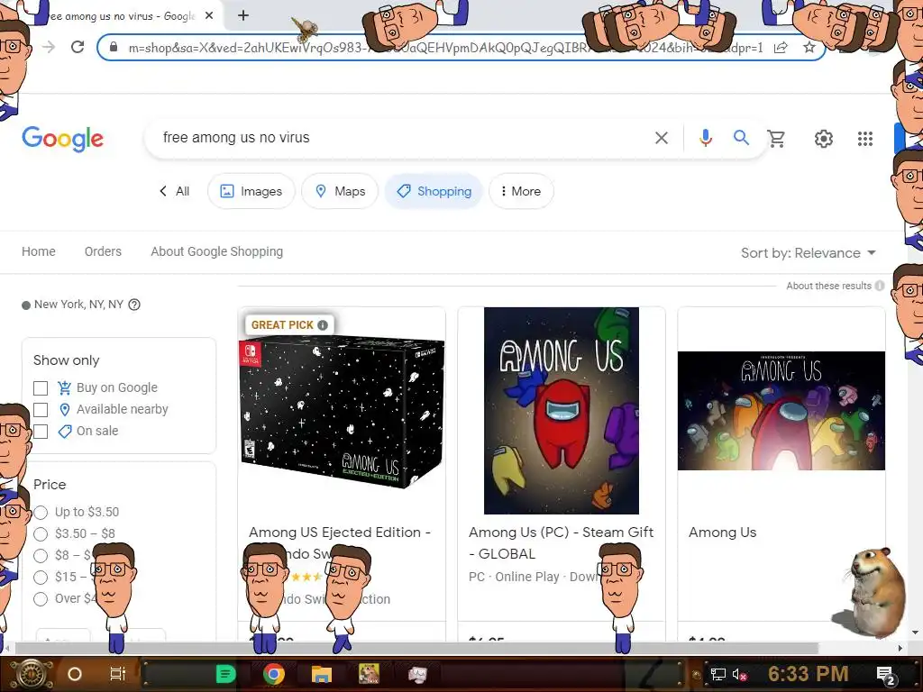
Task: Share this page via the share icon
Action: coord(781,48)
